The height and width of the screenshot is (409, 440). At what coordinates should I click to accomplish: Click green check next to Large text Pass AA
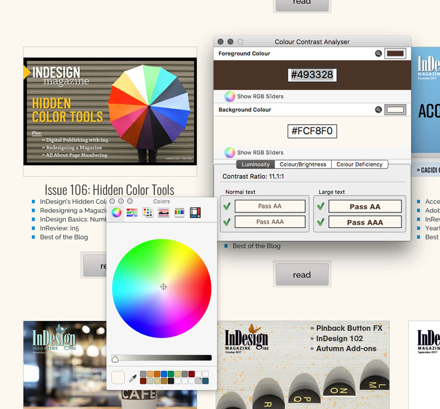point(321,206)
